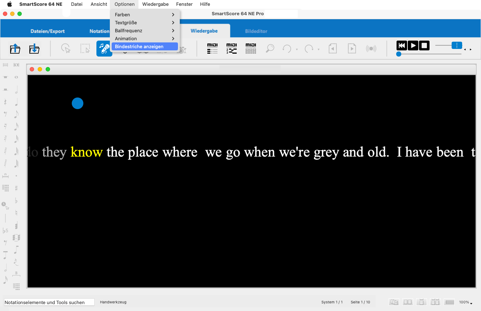Stop the playback
Screen dimensions: 481x311
[x=424, y=45]
